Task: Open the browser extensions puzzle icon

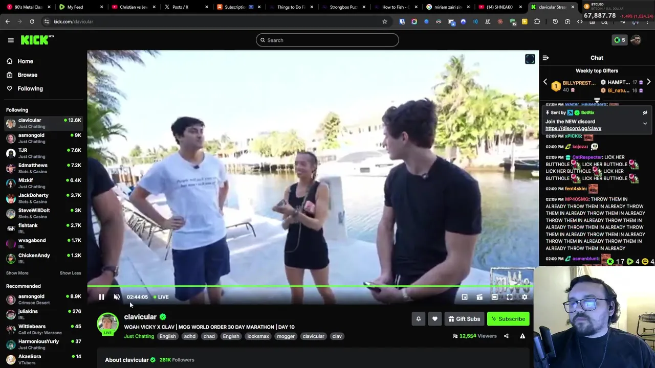Action: [x=537, y=21]
